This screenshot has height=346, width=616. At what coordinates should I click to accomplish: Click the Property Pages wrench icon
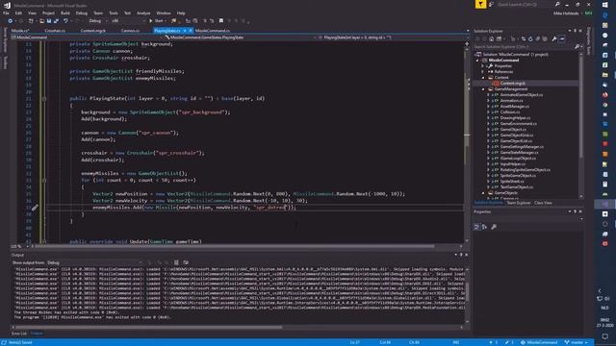click(x=494, y=227)
